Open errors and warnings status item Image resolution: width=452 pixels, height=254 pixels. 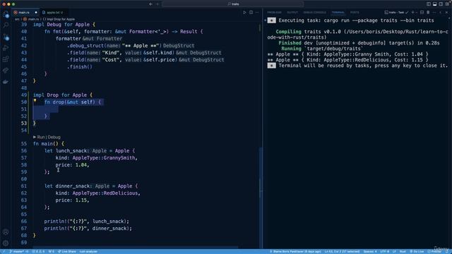coord(38,251)
